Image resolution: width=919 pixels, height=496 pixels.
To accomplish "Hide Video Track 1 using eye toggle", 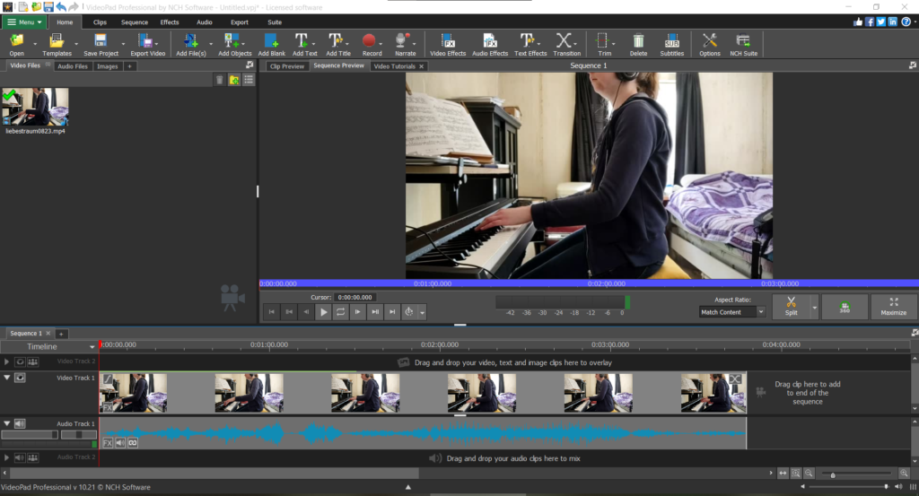I will [x=20, y=379].
